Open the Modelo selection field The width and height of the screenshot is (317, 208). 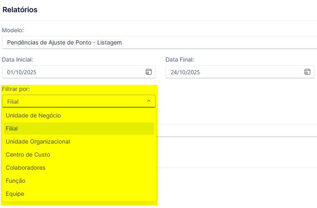159,42
